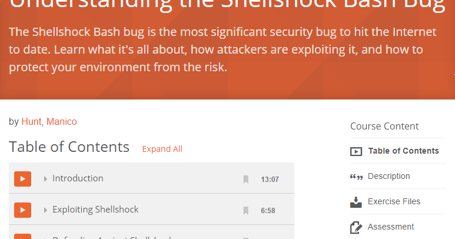Click the Table of Contents sidebar icon
This screenshot has width=455, height=239.
tap(356, 151)
